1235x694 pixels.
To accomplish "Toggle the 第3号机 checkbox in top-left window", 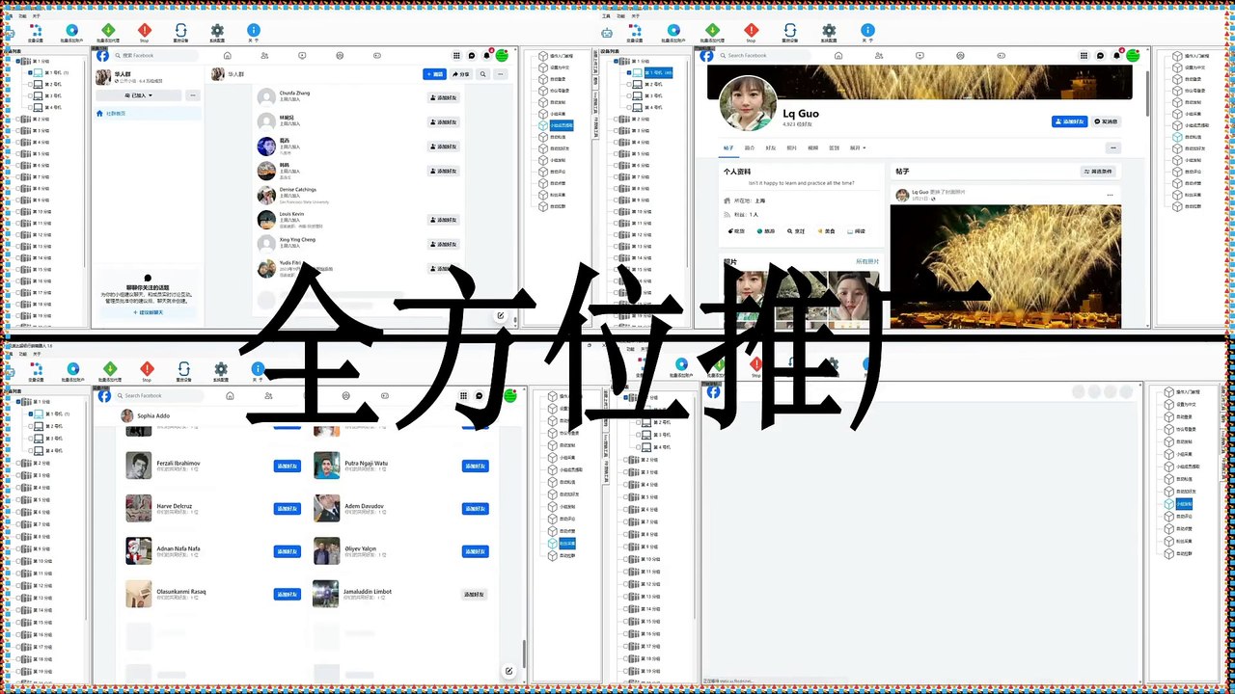I will [30, 96].
